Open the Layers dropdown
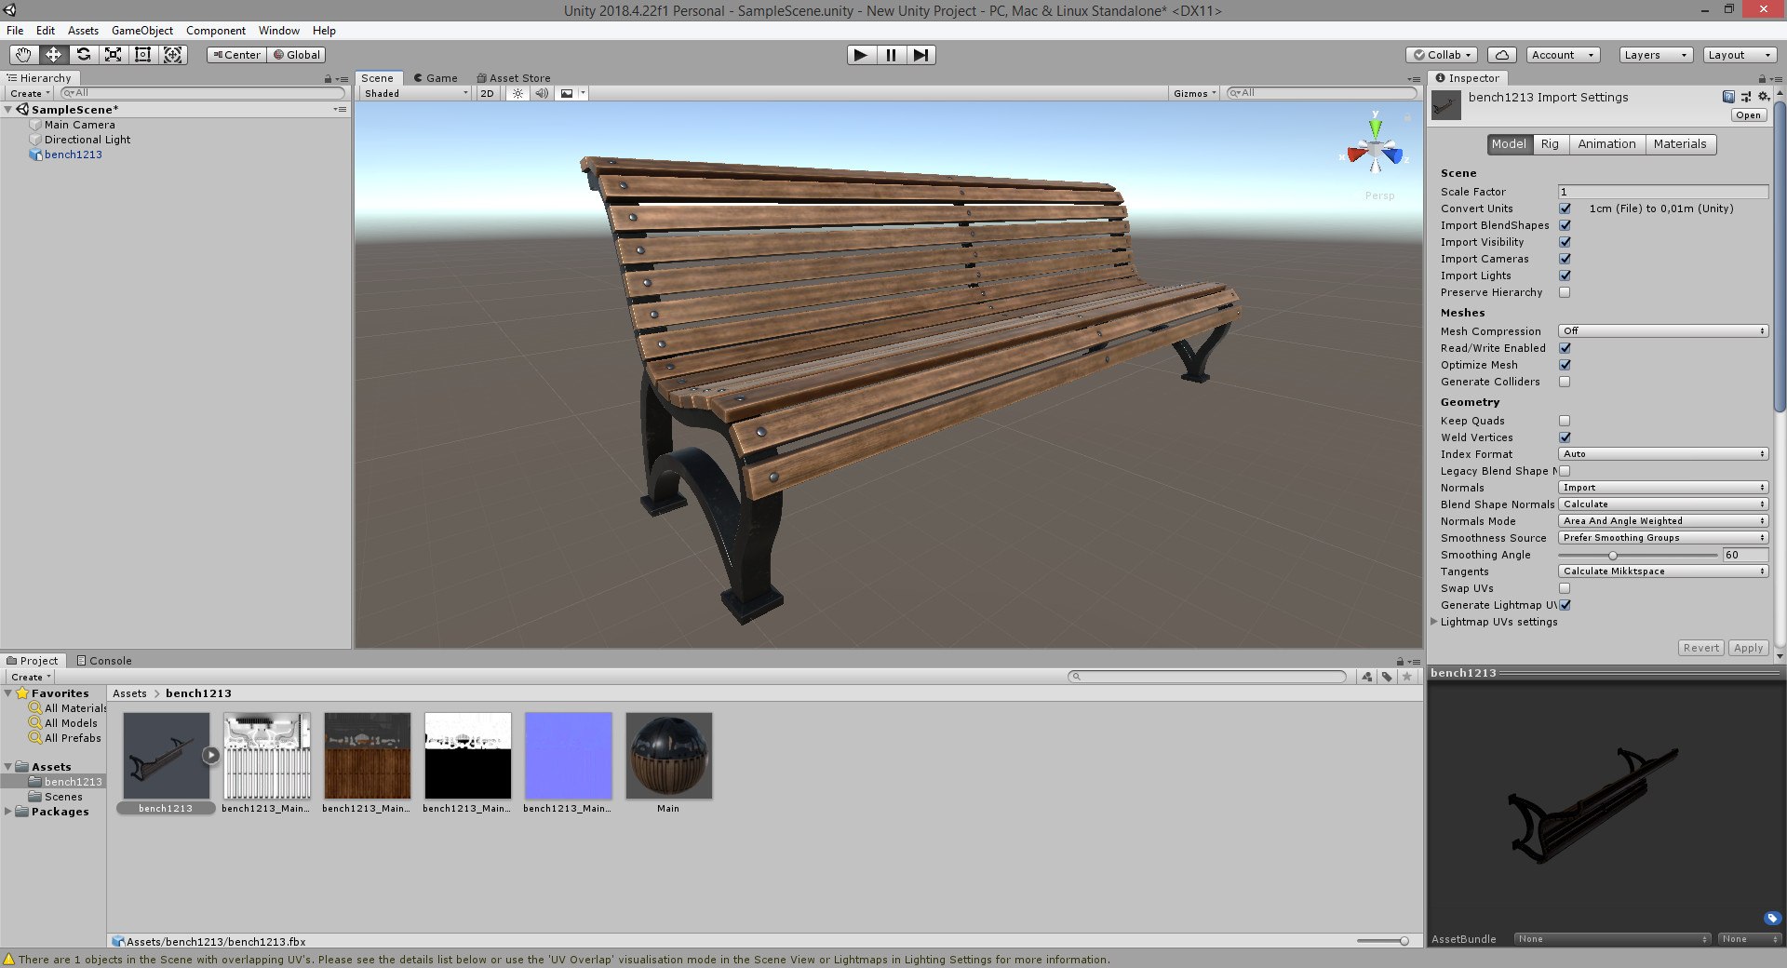 (x=1655, y=55)
